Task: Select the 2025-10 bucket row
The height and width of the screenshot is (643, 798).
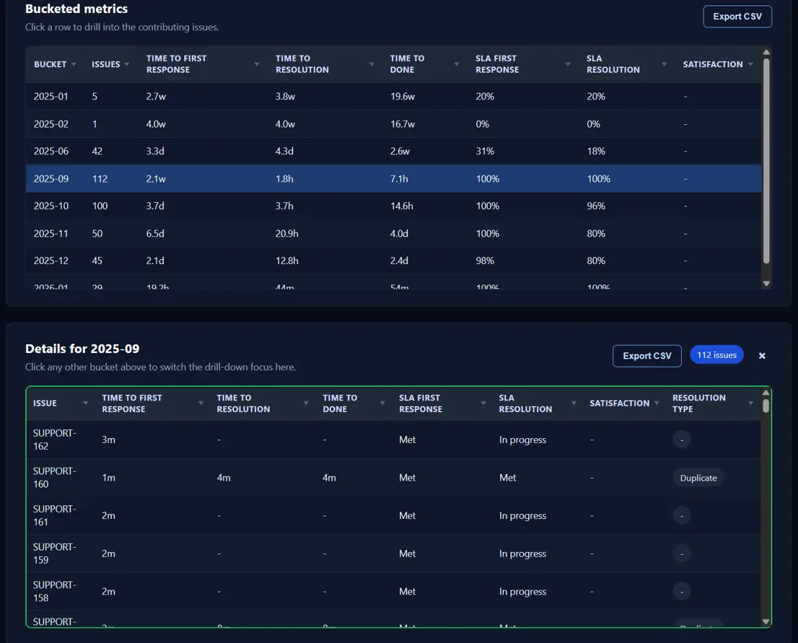Action: (289, 206)
